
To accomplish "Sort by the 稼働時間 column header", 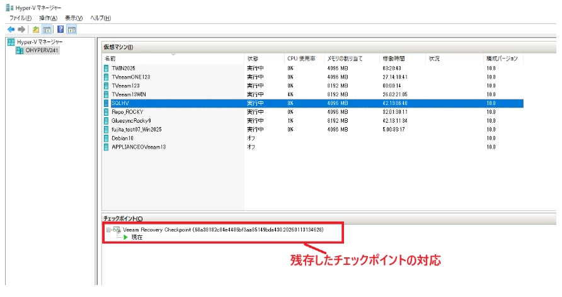I will [x=402, y=59].
